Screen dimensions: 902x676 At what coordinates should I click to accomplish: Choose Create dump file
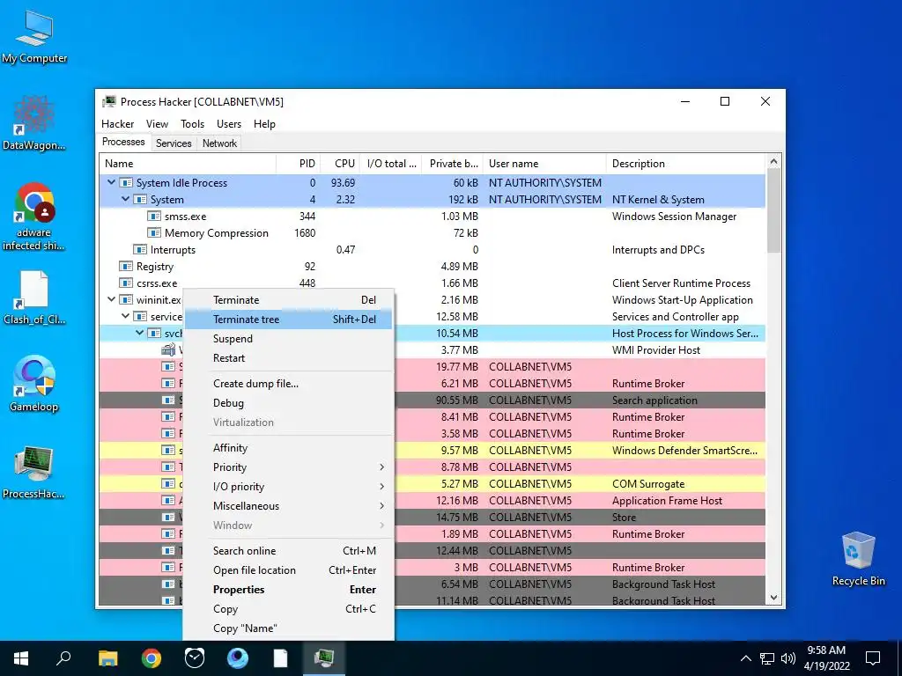click(289, 384)
